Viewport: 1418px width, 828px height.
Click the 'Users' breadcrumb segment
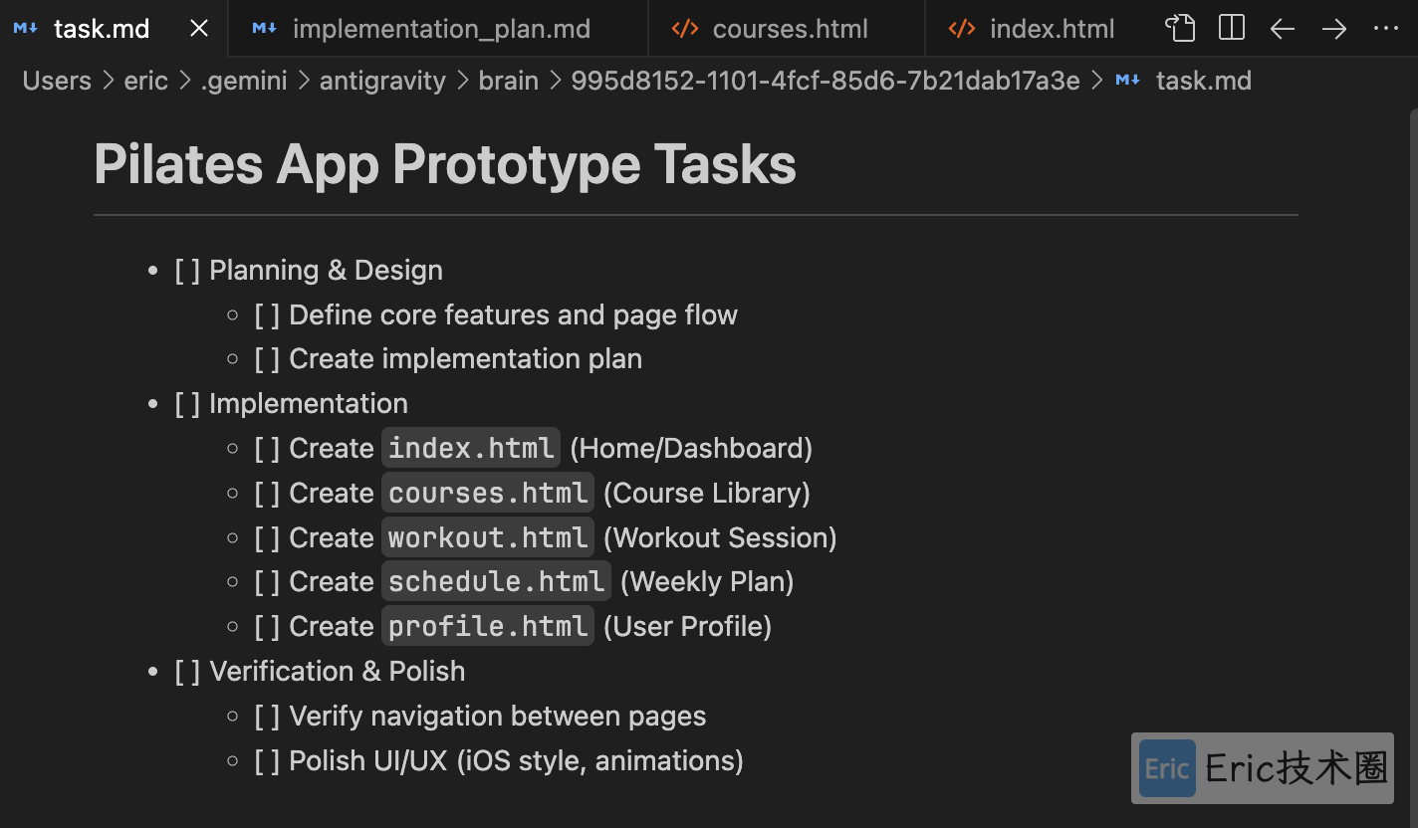pos(57,81)
